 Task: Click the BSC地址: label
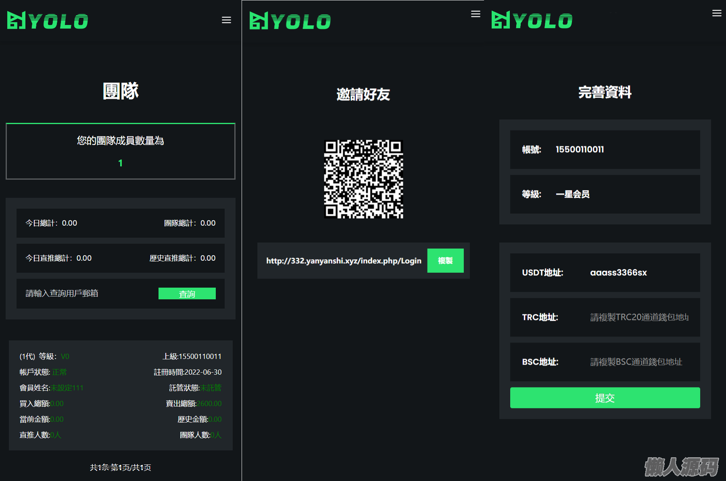tap(540, 362)
